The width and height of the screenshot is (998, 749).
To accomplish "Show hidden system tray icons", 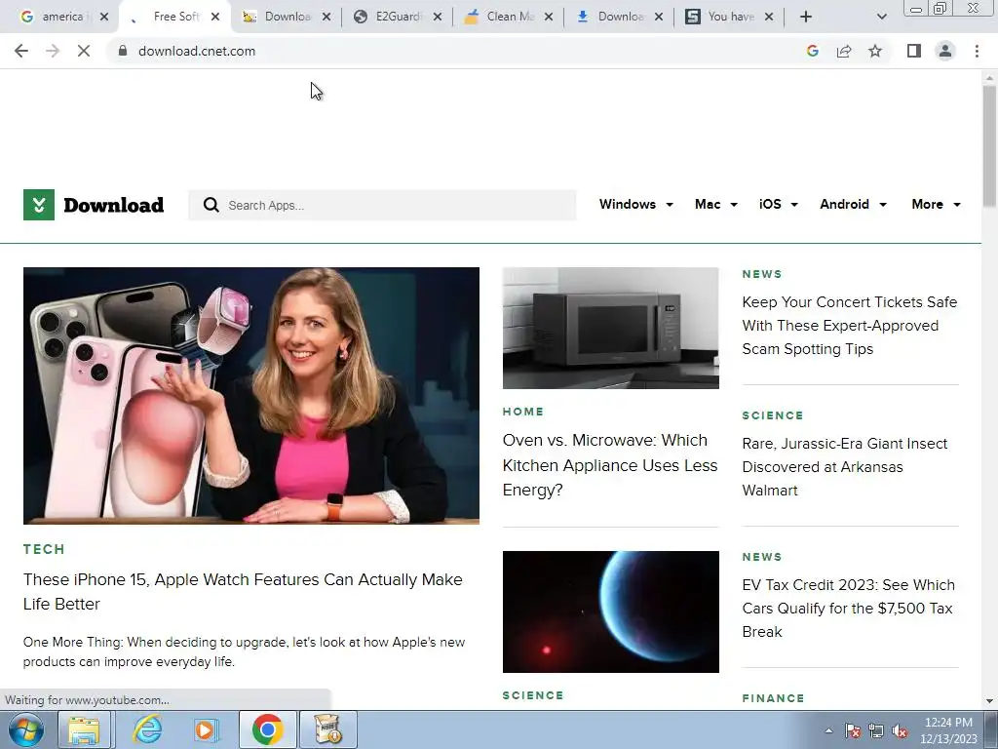I will [828, 730].
